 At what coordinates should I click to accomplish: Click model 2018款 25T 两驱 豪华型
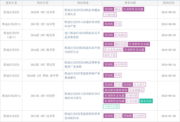pos(43,75)
